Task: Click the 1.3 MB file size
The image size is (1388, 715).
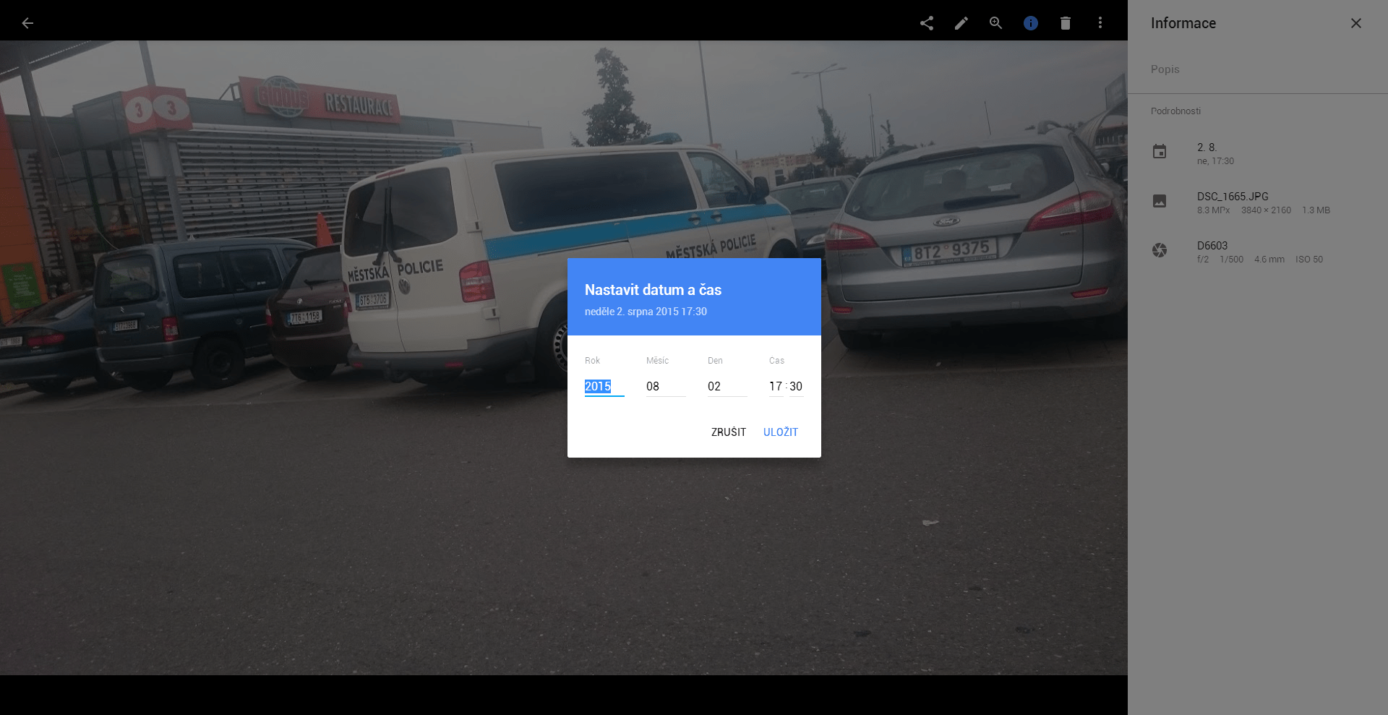Action: (x=1316, y=210)
